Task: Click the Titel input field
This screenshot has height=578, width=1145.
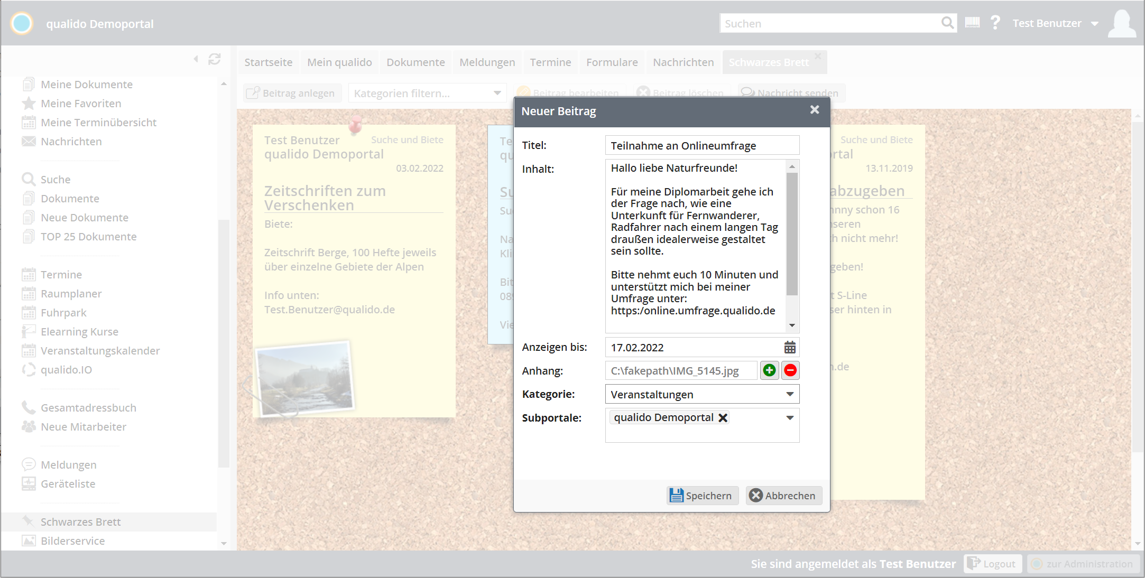Action: [701, 145]
